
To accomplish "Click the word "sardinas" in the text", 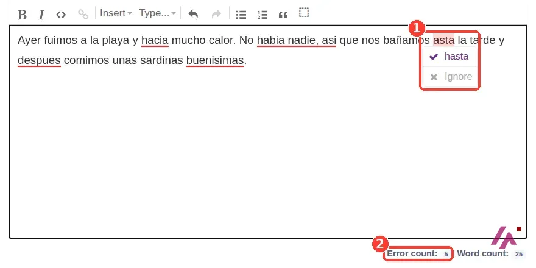I will (x=163, y=60).
